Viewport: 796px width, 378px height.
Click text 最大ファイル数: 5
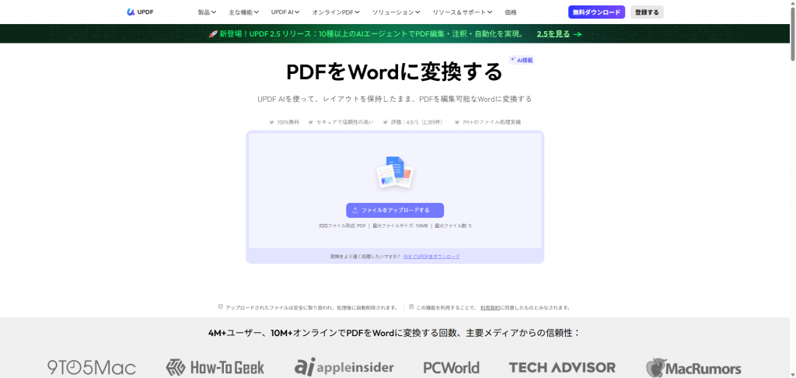pos(453,226)
